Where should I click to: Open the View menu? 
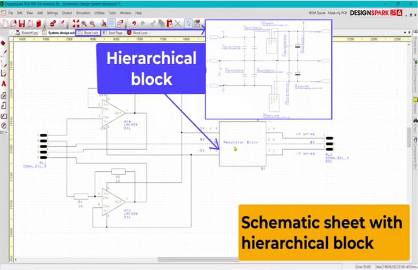(x=30, y=13)
